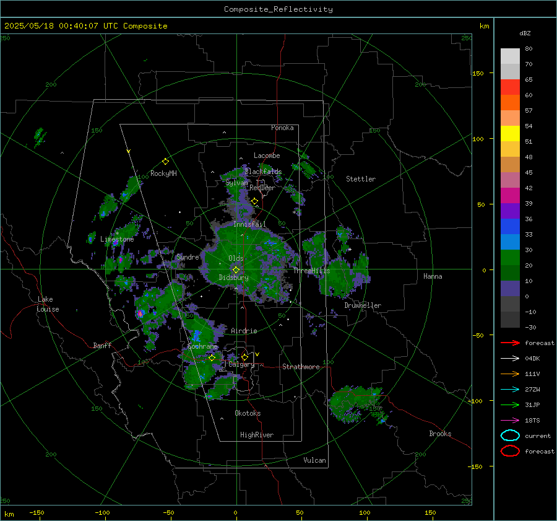Select the 30 dBZ green swatch
Viewport: 557px width, 521px height.
point(510,258)
